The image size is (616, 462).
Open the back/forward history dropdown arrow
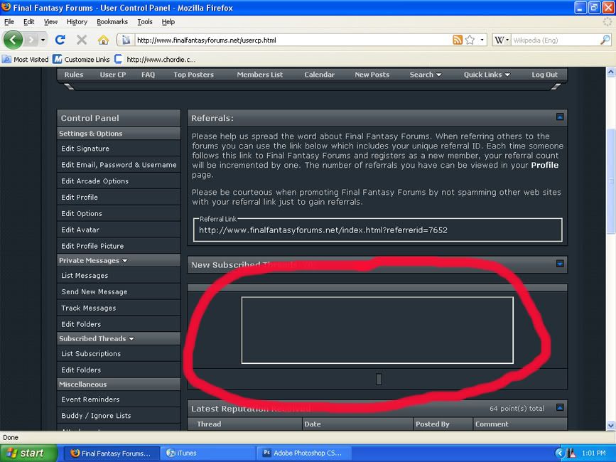43,40
